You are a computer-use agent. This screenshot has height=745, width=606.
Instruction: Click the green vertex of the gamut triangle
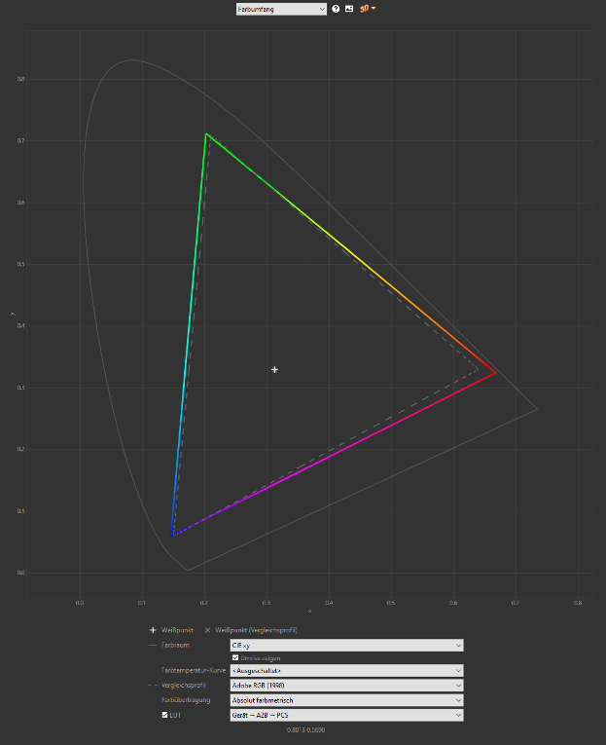206,134
